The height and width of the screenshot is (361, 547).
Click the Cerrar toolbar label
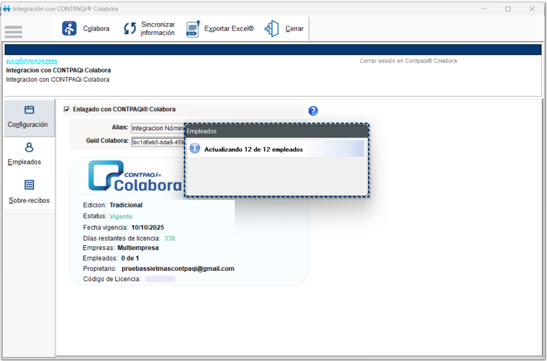tap(294, 28)
